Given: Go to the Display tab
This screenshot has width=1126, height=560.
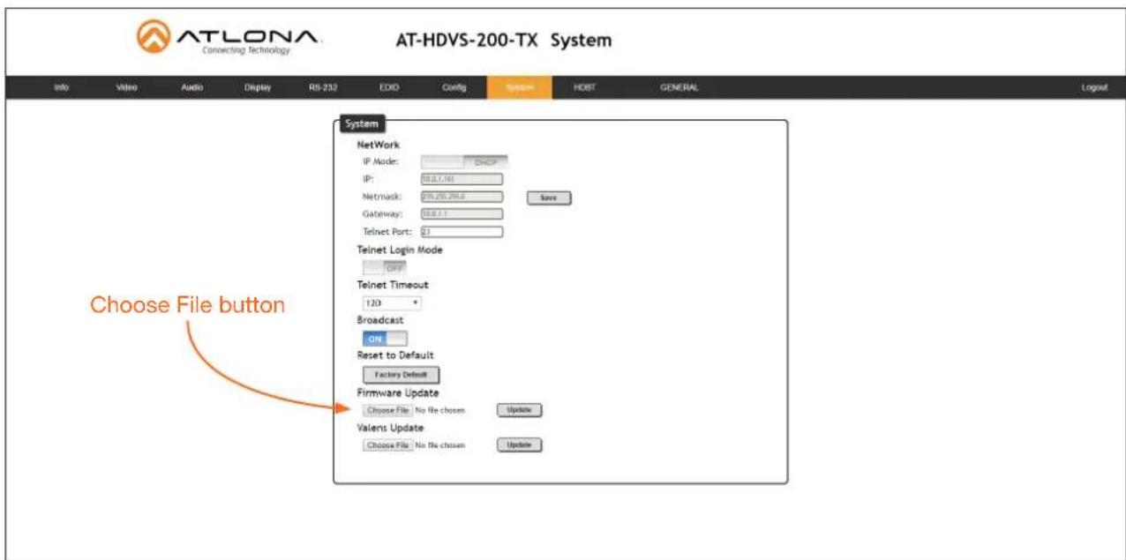Looking at the screenshot, I should (x=257, y=87).
